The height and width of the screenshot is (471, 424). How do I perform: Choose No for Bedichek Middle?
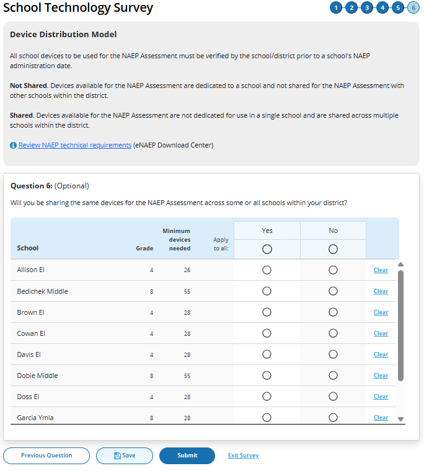coord(333,291)
